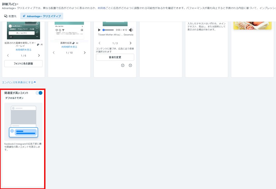
Task: Play the Sweet Mother Africa music preview
Action: coord(99,30)
